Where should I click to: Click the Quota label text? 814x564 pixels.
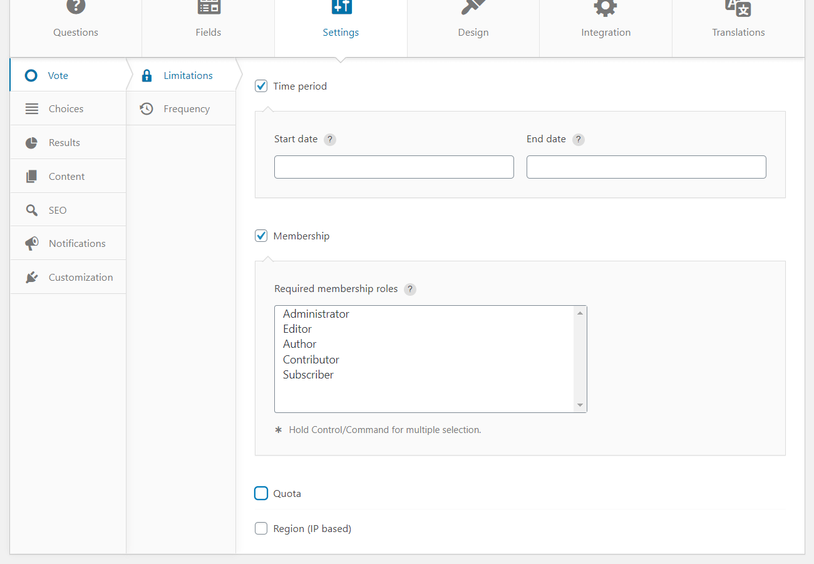[287, 494]
